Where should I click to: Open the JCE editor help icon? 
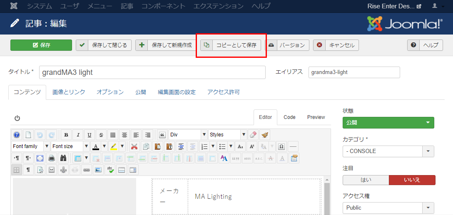pyautogui.click(x=17, y=135)
